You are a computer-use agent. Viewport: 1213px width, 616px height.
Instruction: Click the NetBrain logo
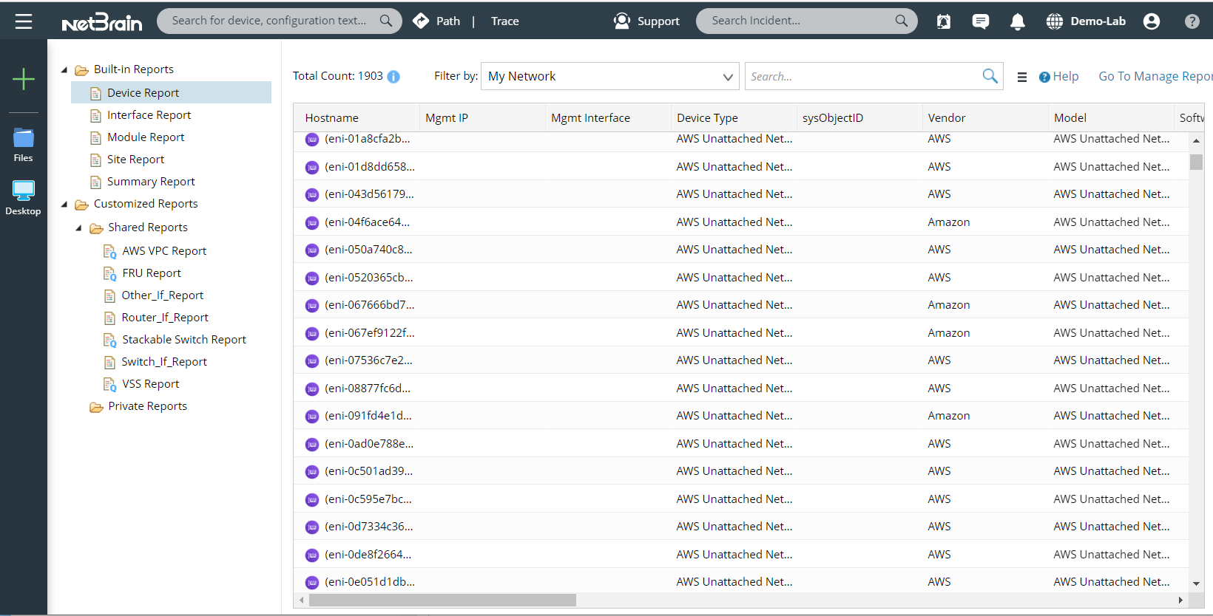point(102,22)
